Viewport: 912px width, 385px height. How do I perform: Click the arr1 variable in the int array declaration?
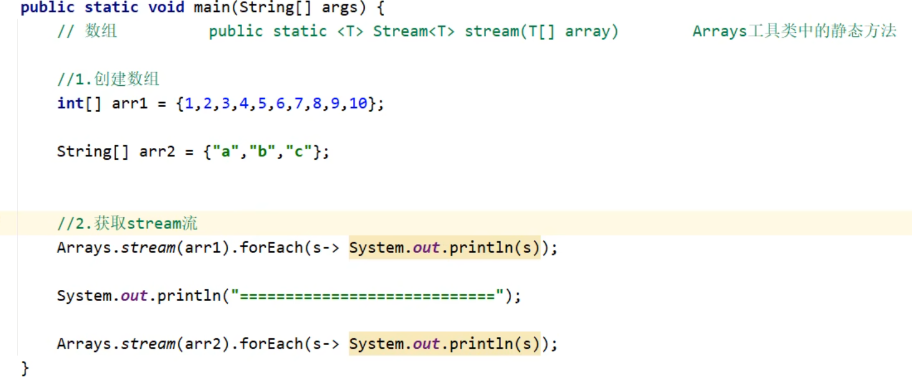coord(129,103)
